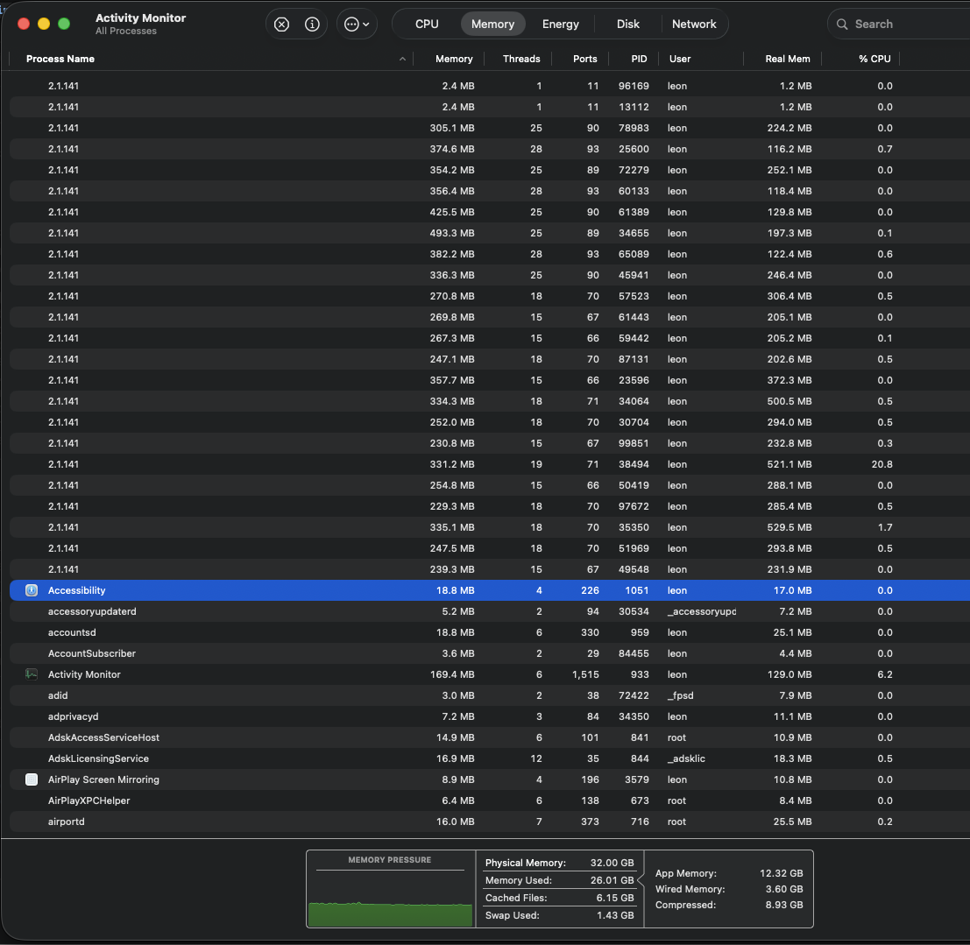The height and width of the screenshot is (945, 970).
Task: Click the Accessibility process icon
Action: coord(32,590)
